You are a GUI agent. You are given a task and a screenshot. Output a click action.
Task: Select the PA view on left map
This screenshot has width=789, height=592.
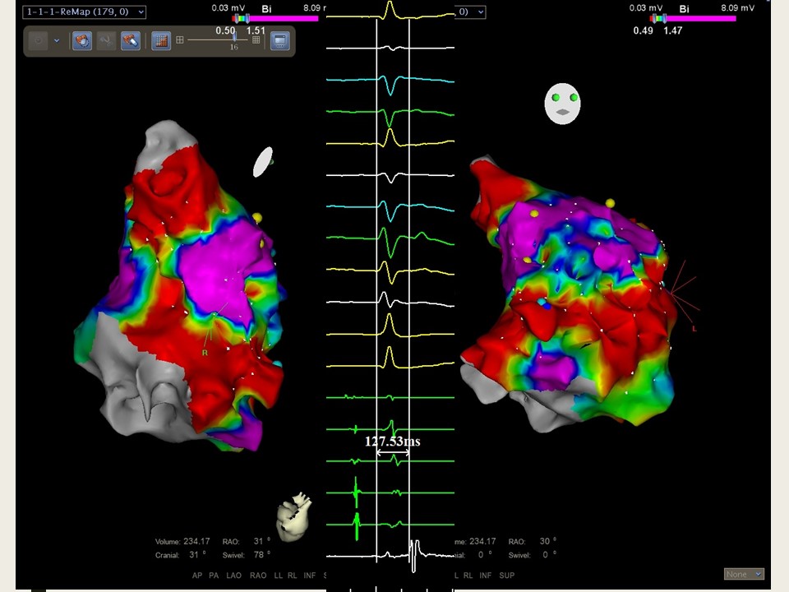[x=214, y=575]
